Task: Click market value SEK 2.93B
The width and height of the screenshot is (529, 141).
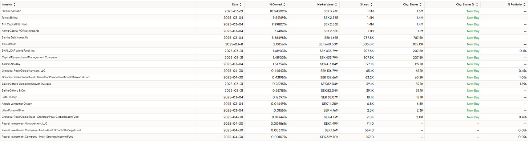Action: tap(331, 17)
